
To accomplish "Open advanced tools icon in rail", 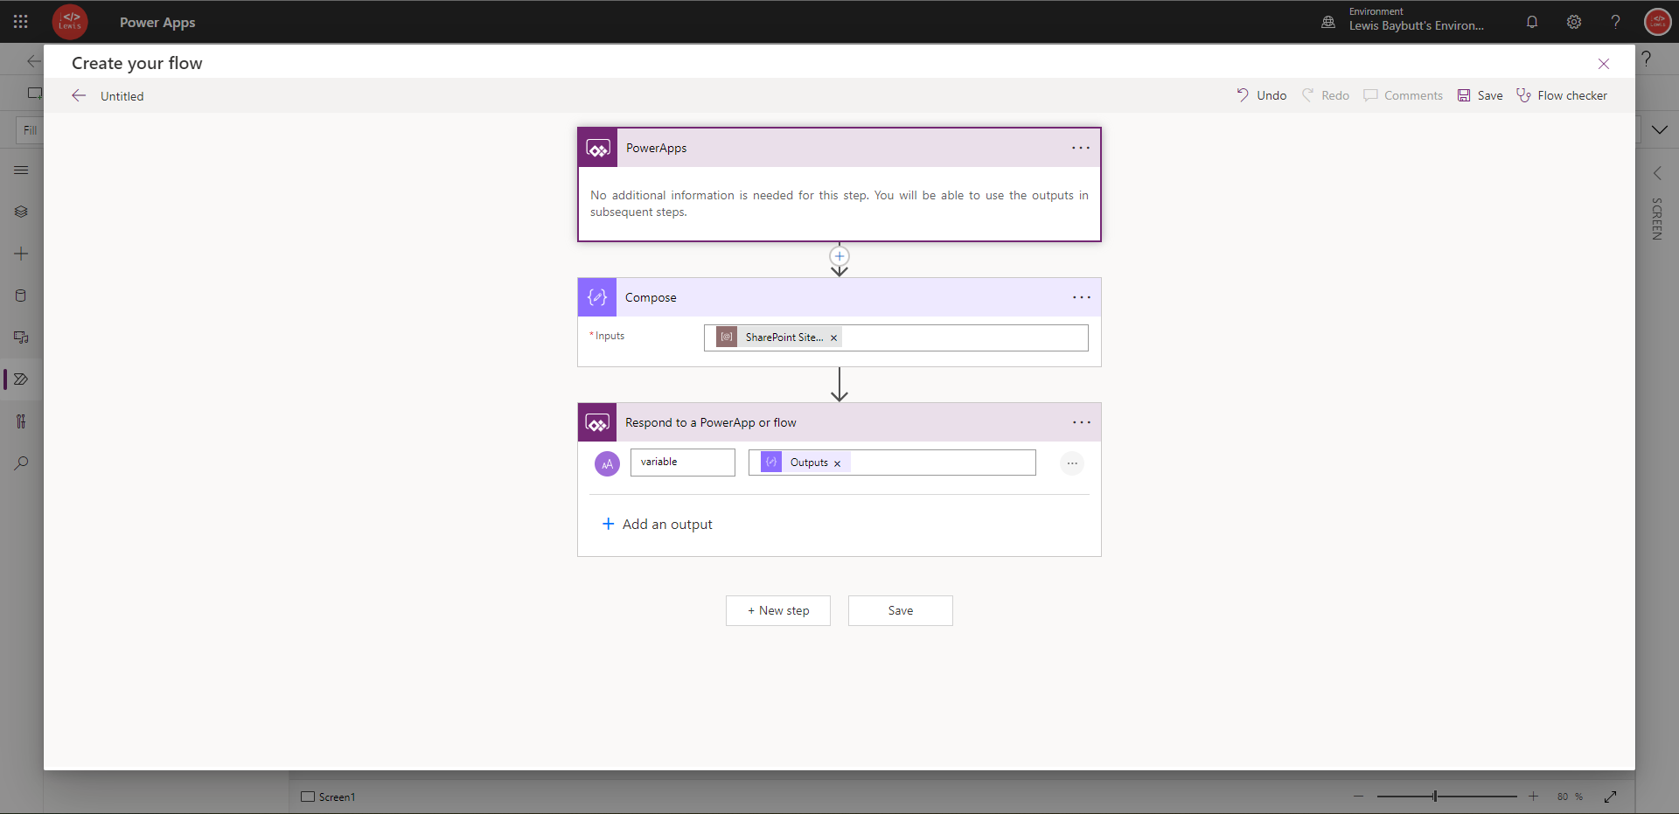I will [x=21, y=421].
